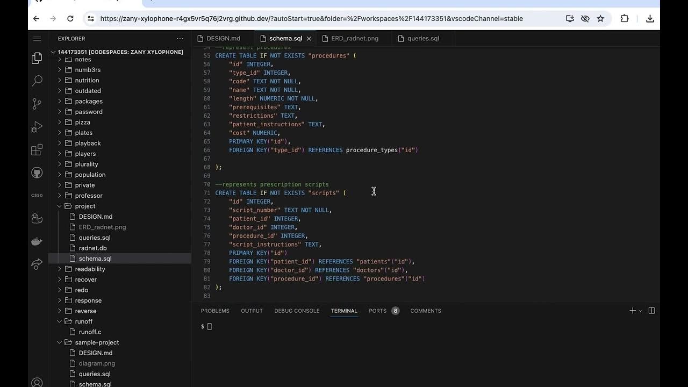Viewport: 688px width, 387px height.
Task: Open the GitHub view in activity bar
Action: pos(37,173)
